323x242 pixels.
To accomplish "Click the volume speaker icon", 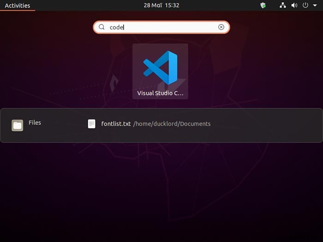I will point(294,6).
